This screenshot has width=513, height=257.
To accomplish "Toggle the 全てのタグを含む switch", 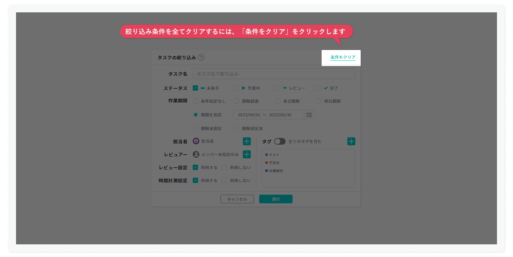I will pyautogui.click(x=280, y=141).
